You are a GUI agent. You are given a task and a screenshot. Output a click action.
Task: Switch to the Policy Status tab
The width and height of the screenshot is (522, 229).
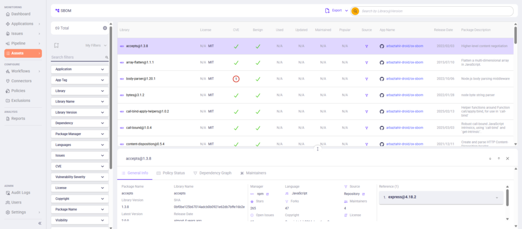[x=170, y=173]
